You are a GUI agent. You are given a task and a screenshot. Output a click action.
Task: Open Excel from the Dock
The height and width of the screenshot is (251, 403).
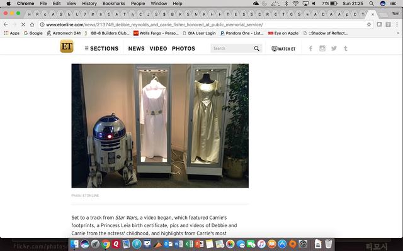(189, 244)
